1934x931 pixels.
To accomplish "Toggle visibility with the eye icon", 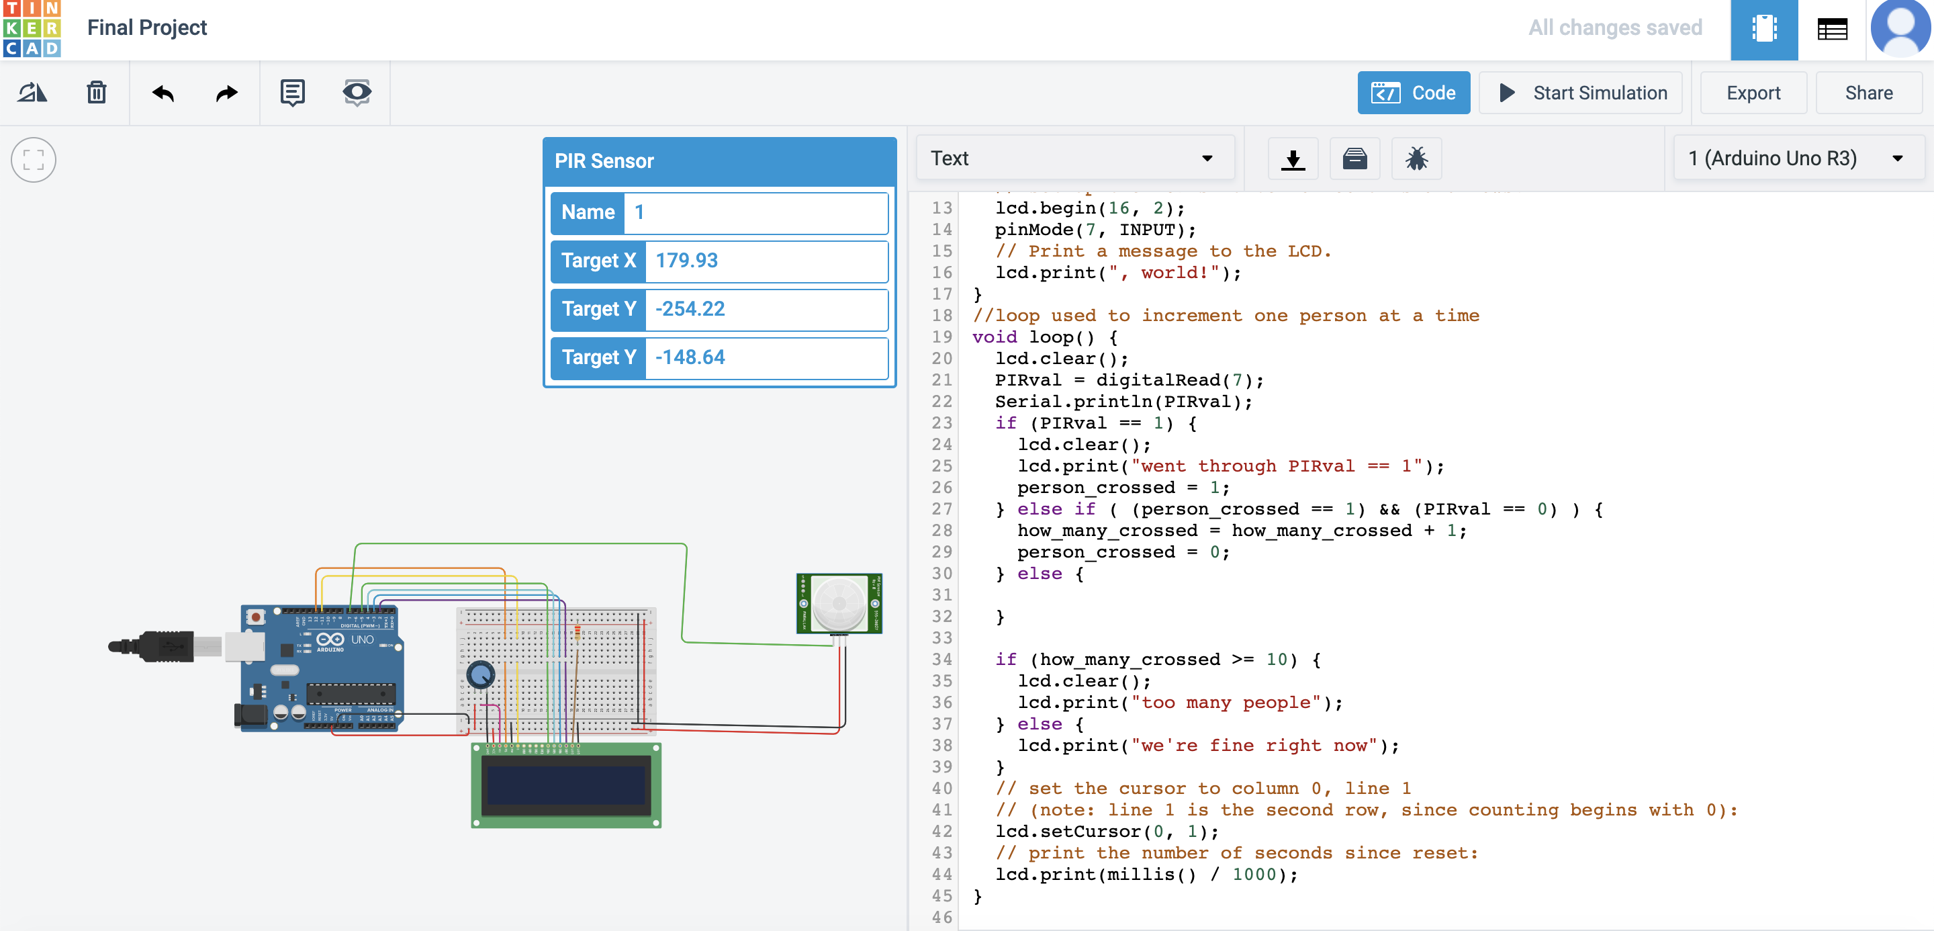I will click(x=357, y=93).
